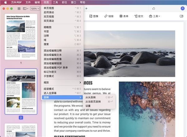Choose 标记为密文 menu item
The image size is (187, 137).
[62, 72]
